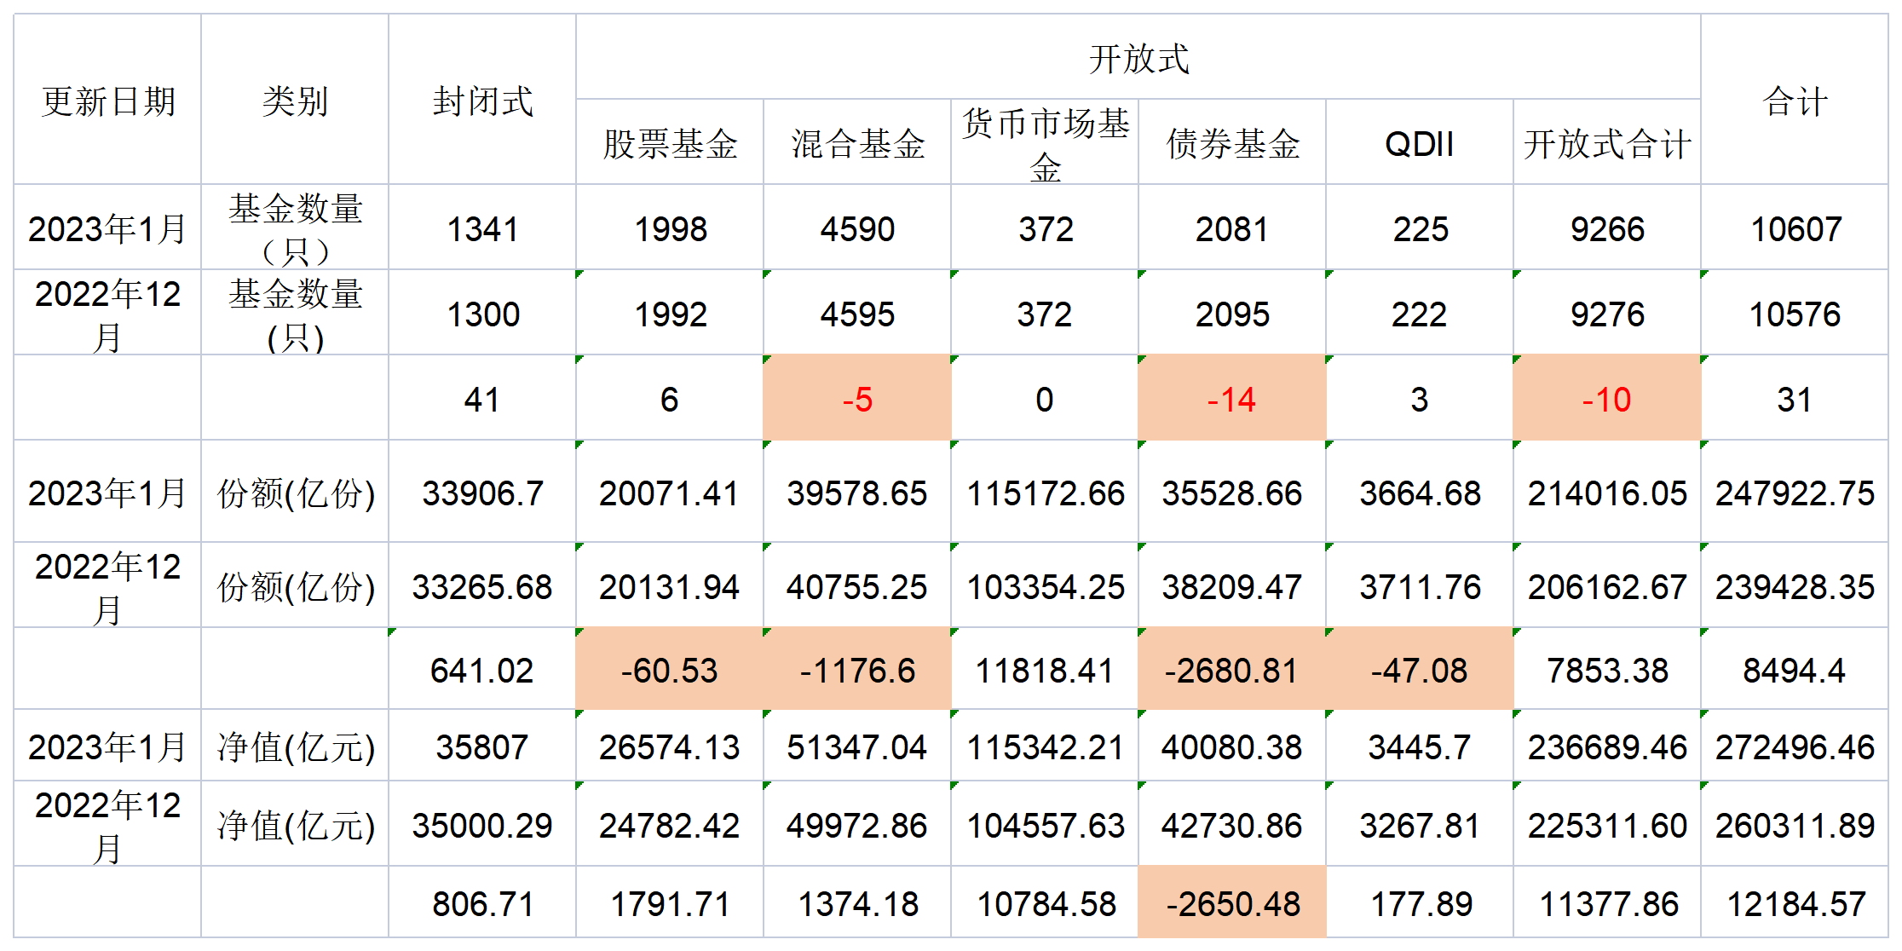1902x951 pixels.
Task: Click the highlighted -5 cell
Action: 857,399
